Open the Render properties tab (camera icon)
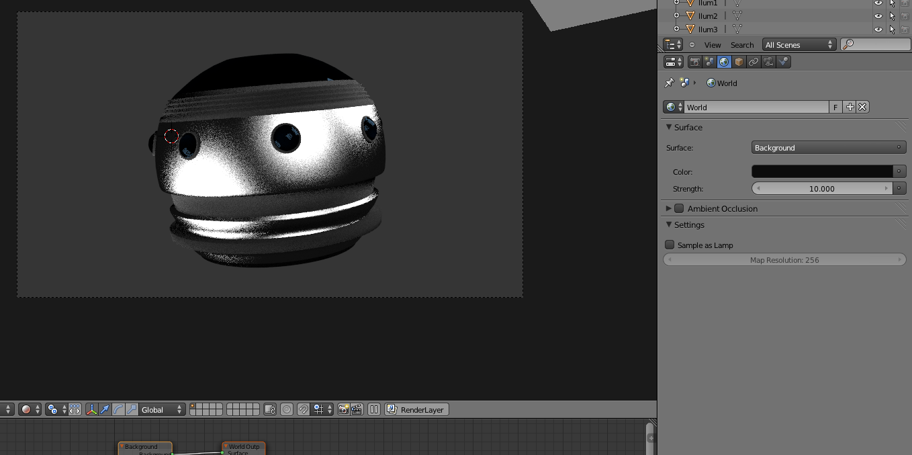912x455 pixels. 695,62
